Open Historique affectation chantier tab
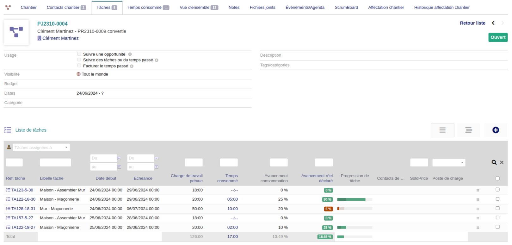 (x=442, y=7)
